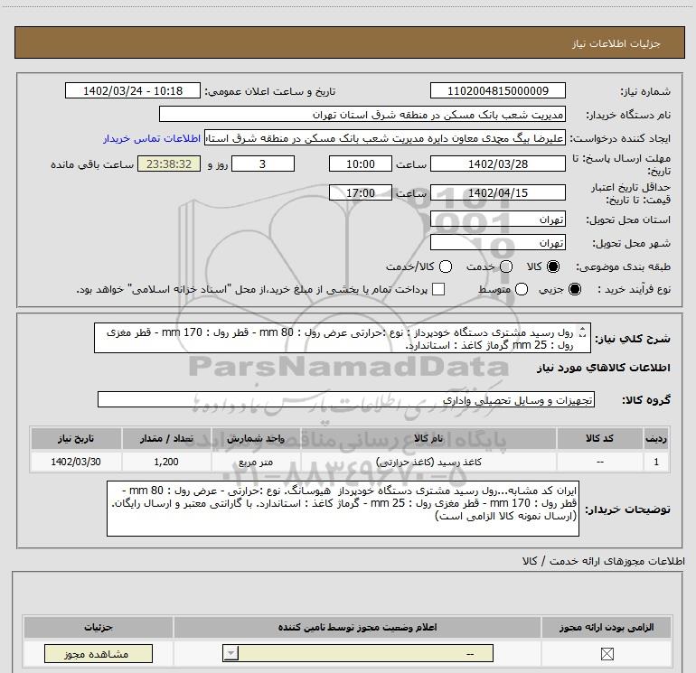Click the response time field 10:00
Screen dimensions: 696x673
[x=361, y=164]
